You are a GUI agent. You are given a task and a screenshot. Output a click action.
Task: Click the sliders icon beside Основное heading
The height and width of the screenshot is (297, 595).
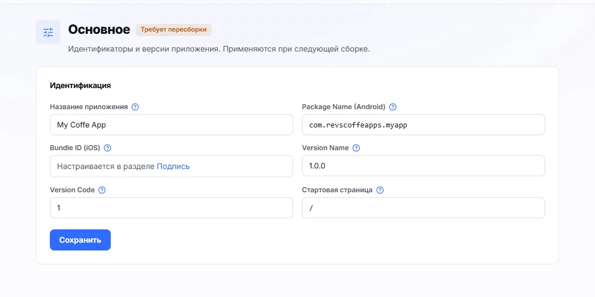point(48,32)
